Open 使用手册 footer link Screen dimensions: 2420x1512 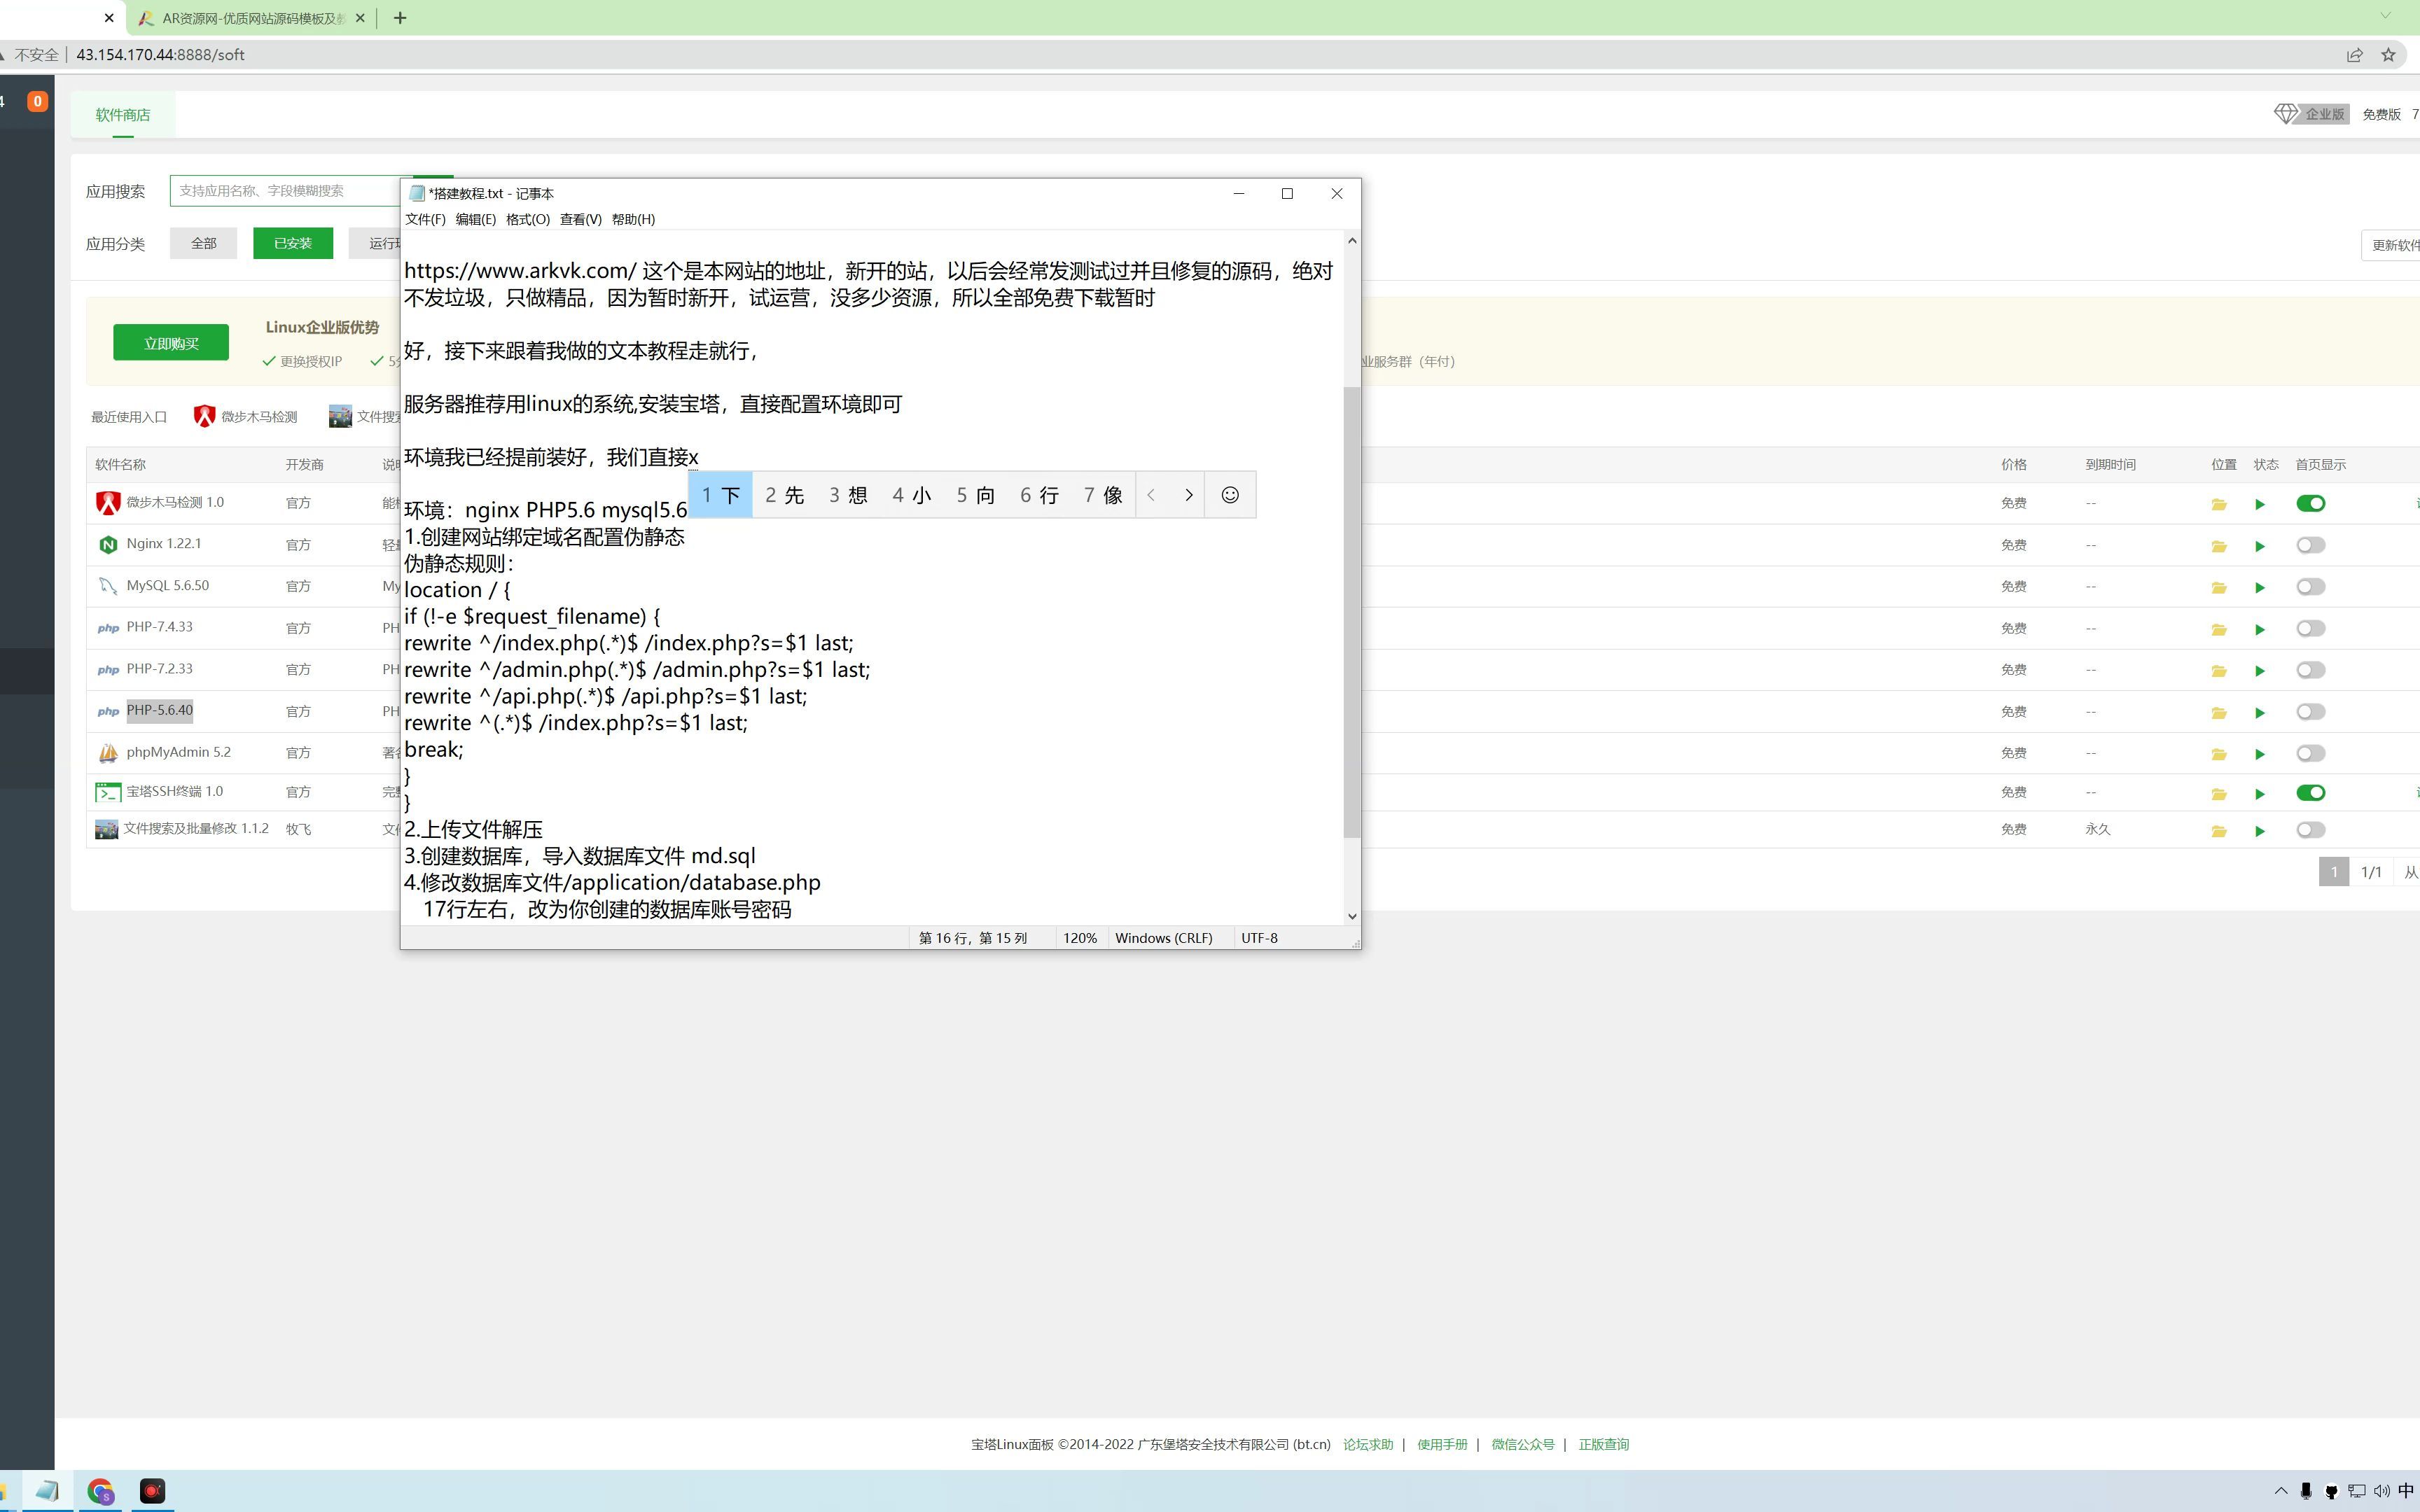pos(1442,1444)
